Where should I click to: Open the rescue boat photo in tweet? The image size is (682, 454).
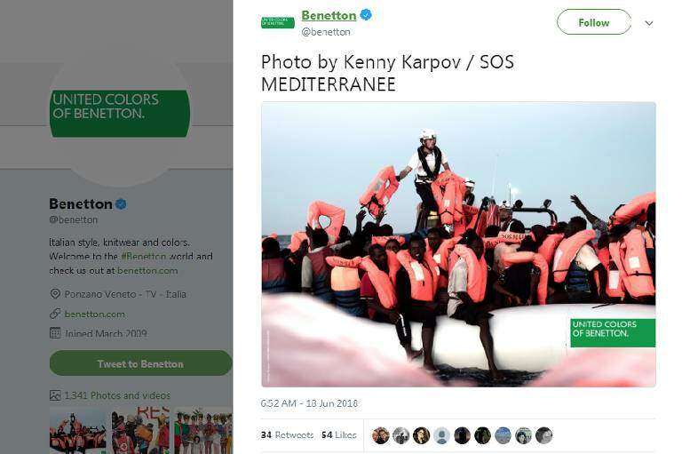[458, 244]
